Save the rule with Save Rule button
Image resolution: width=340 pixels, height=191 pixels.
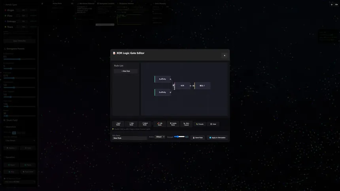click(x=198, y=137)
